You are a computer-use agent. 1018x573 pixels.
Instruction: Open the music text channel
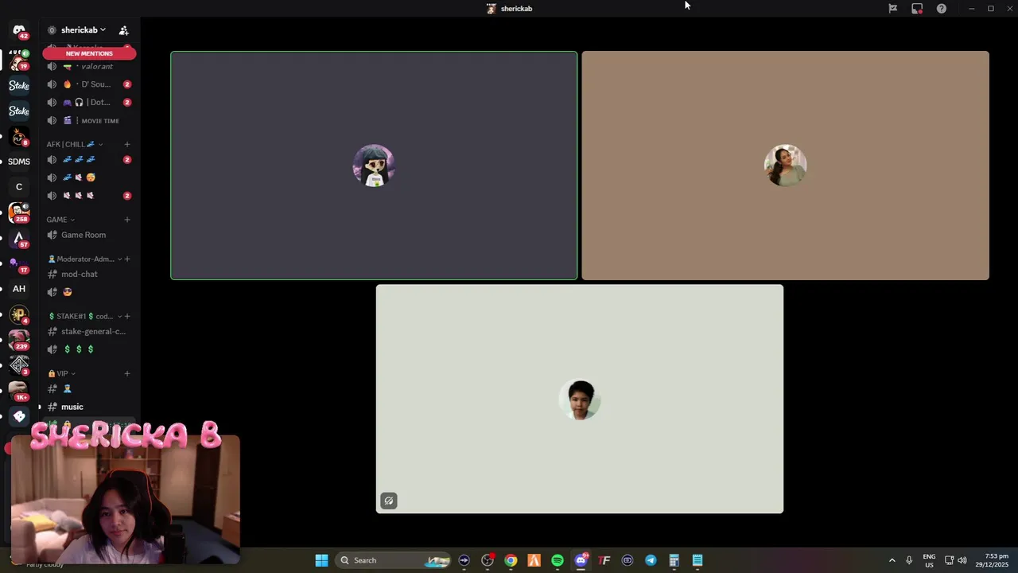point(89,407)
